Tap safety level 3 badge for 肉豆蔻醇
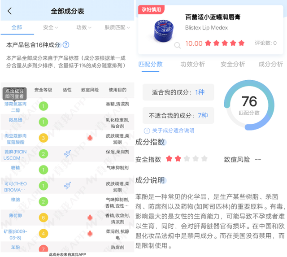This screenshot has width=287, height=257. (43, 138)
